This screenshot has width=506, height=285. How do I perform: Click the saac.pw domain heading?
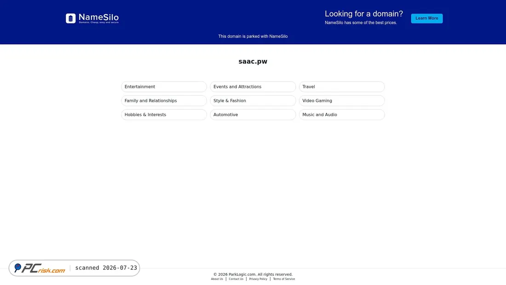253,61
